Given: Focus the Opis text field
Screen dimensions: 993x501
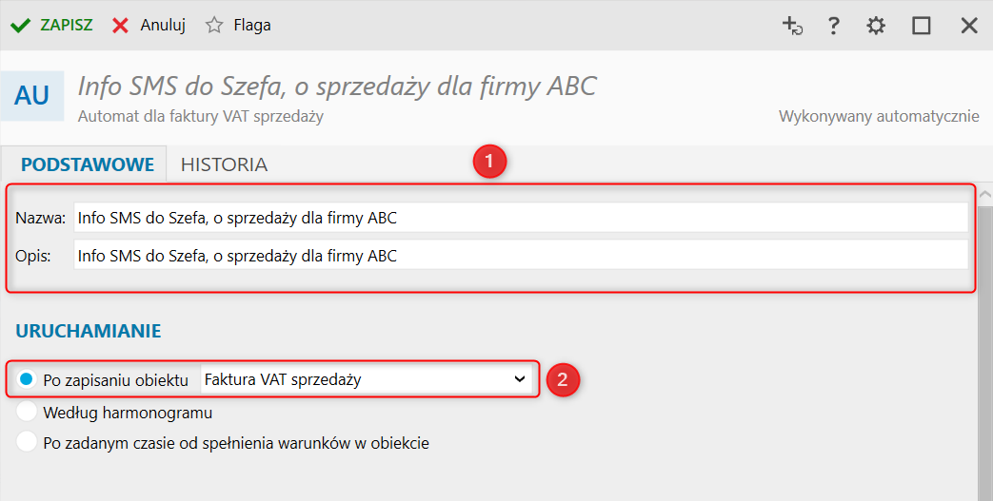Looking at the screenshot, I should coord(520,256).
